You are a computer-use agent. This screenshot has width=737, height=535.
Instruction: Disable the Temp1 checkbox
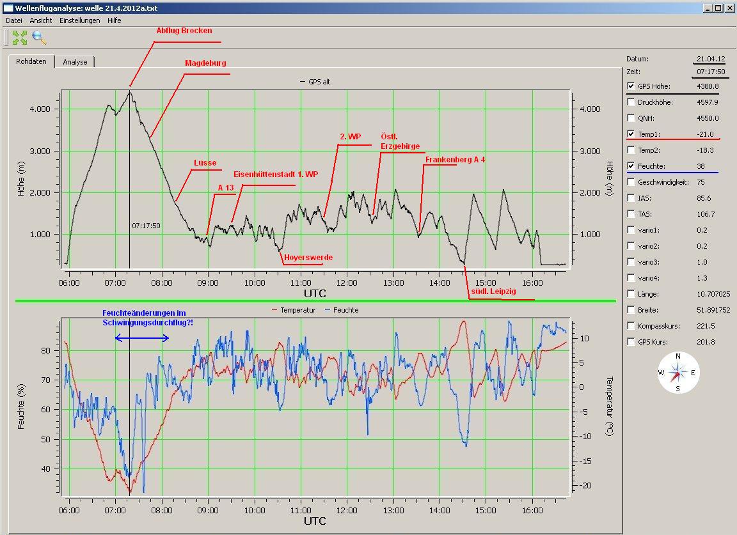(x=631, y=134)
